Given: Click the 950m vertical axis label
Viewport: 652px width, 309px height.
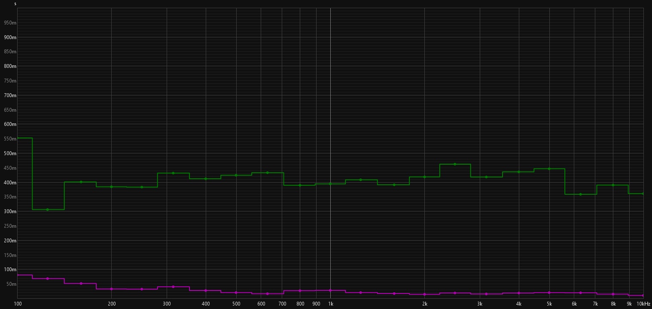Looking at the screenshot, I should (x=10, y=22).
